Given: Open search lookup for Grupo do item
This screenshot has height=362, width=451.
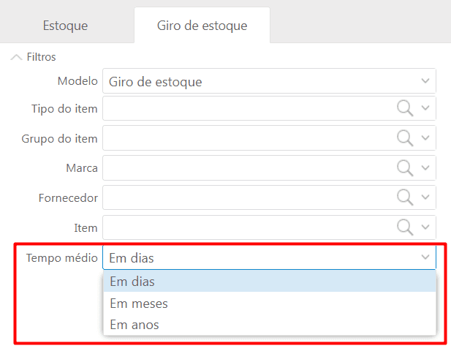Looking at the screenshot, I should [x=405, y=138].
